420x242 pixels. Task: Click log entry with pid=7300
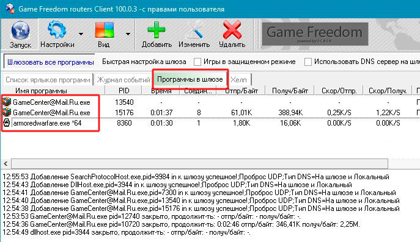(199, 193)
